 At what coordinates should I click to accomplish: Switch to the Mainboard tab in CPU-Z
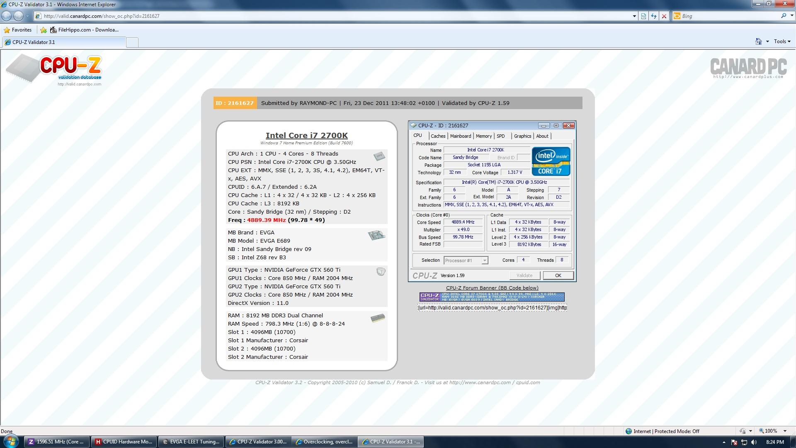pyautogui.click(x=461, y=136)
